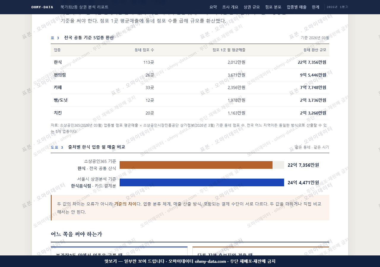The height and width of the screenshot is (267, 380).
Task: Open the 조사 개요 nav link
Action: point(230,7)
